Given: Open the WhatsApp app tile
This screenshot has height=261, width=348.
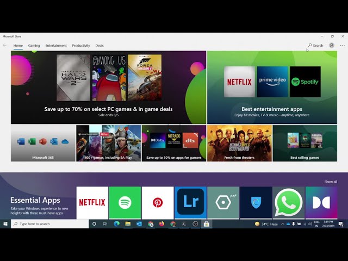Looking at the screenshot, I should 289,203.
